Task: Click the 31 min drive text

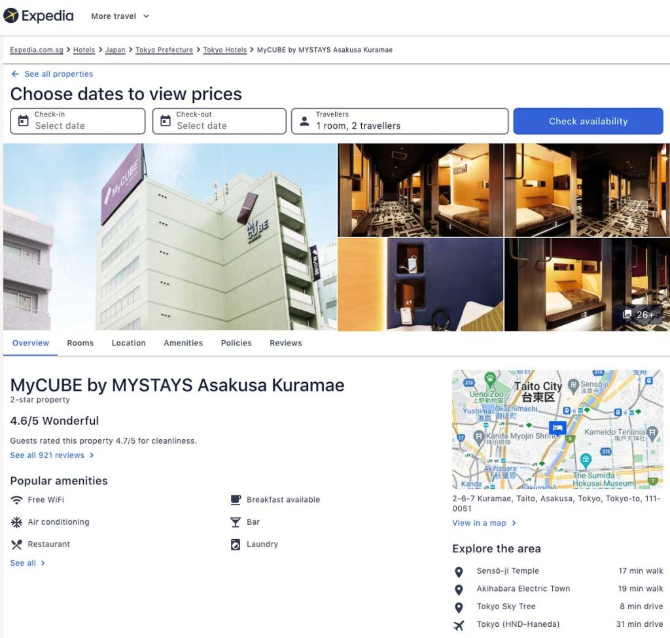Action: [x=639, y=624]
